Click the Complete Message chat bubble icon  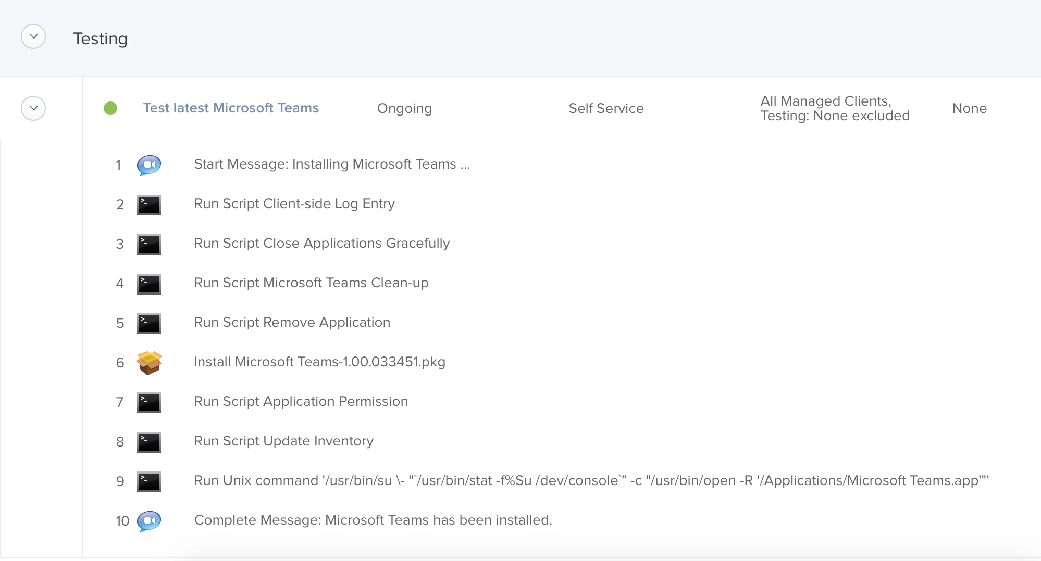coord(149,521)
